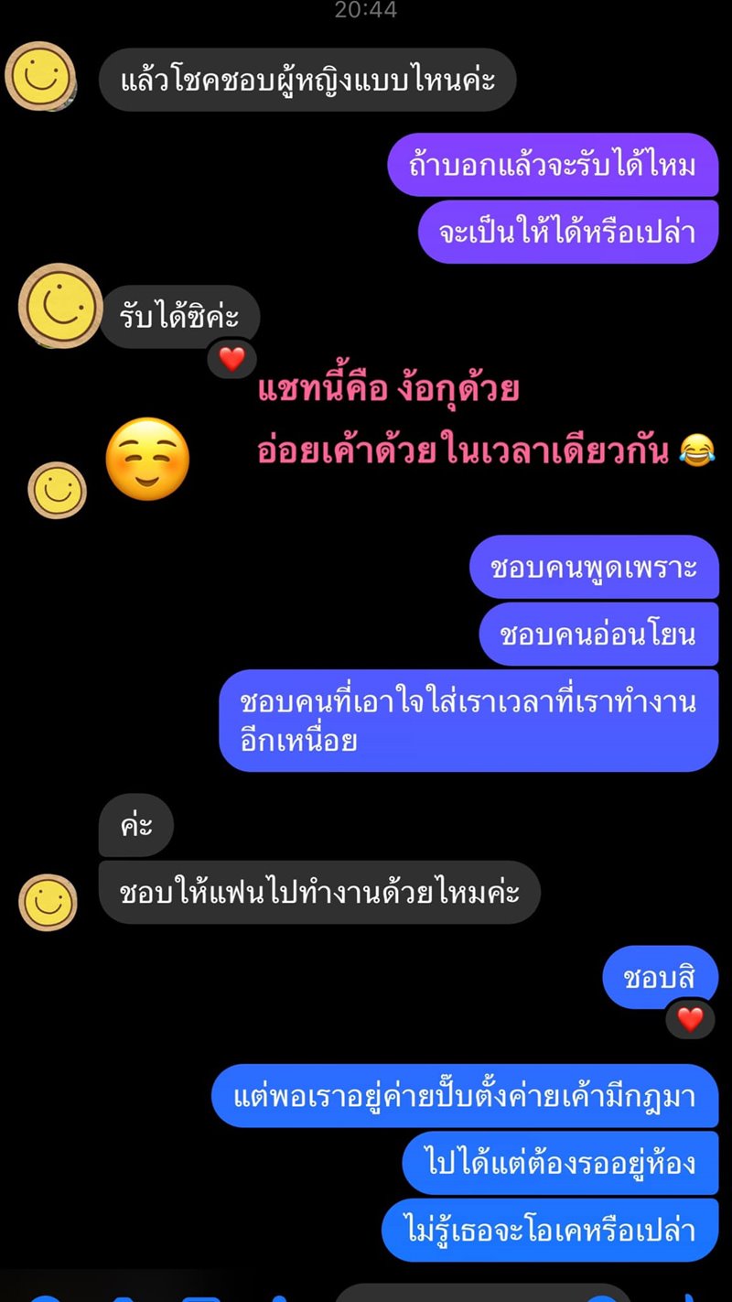
Task: Tap the "ชอบสิ" sent message bubble
Action: point(660,977)
